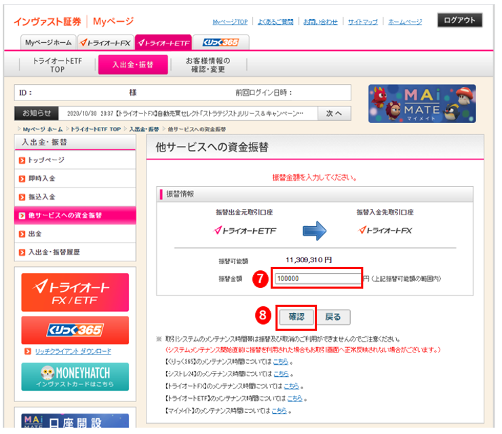This screenshot has height=434, width=502.
Task: Click the 振替情報 section header
Action: point(315,194)
